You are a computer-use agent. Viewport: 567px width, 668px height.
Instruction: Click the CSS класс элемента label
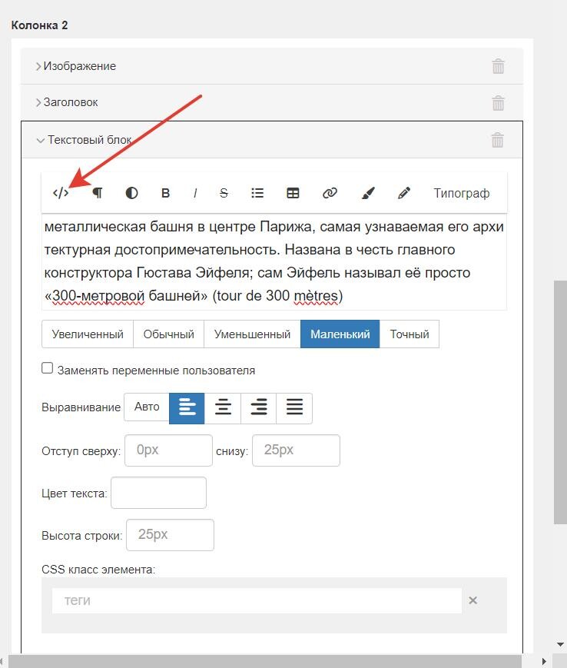coord(98,570)
